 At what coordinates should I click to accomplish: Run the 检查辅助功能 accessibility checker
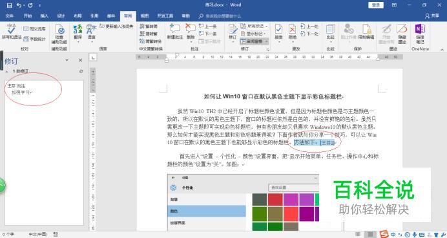pyautogui.click(x=59, y=34)
